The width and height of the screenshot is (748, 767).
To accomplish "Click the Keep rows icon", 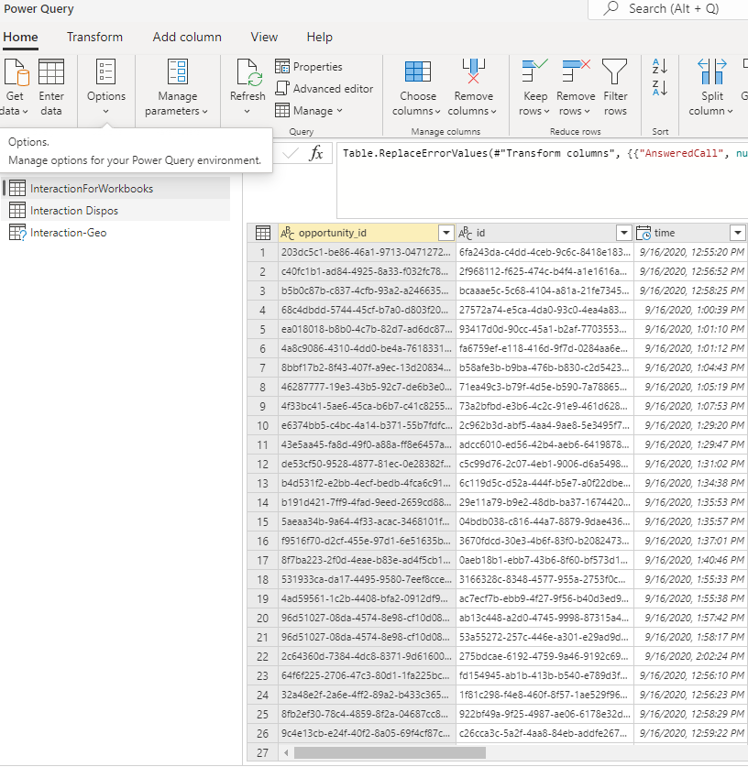I will (x=534, y=71).
